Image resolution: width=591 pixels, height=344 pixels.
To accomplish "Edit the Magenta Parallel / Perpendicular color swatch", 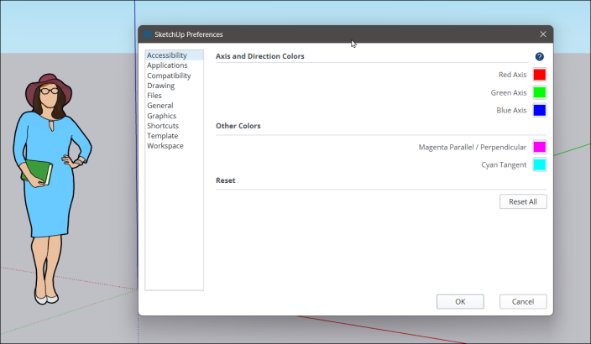I will coord(539,147).
